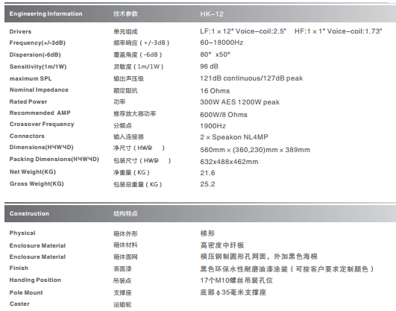Viewport: 396px width, 311px height.
Task: Click the Drivers specification label
Action: pyautogui.click(x=20, y=31)
